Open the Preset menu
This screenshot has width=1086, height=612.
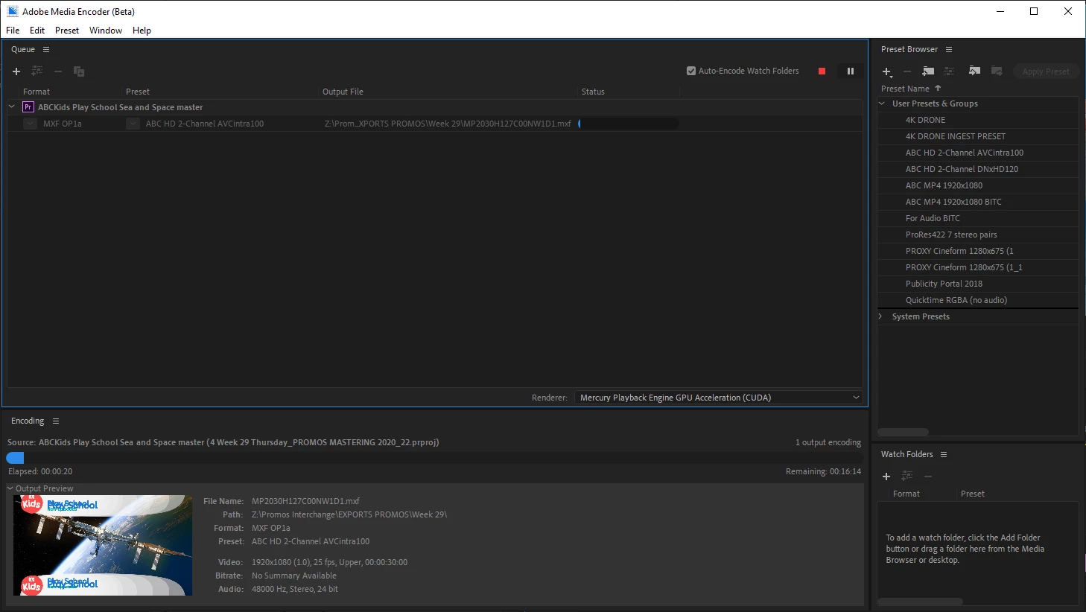67,31
